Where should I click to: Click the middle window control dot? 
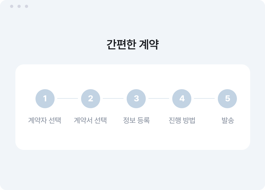click(x=18, y=6)
